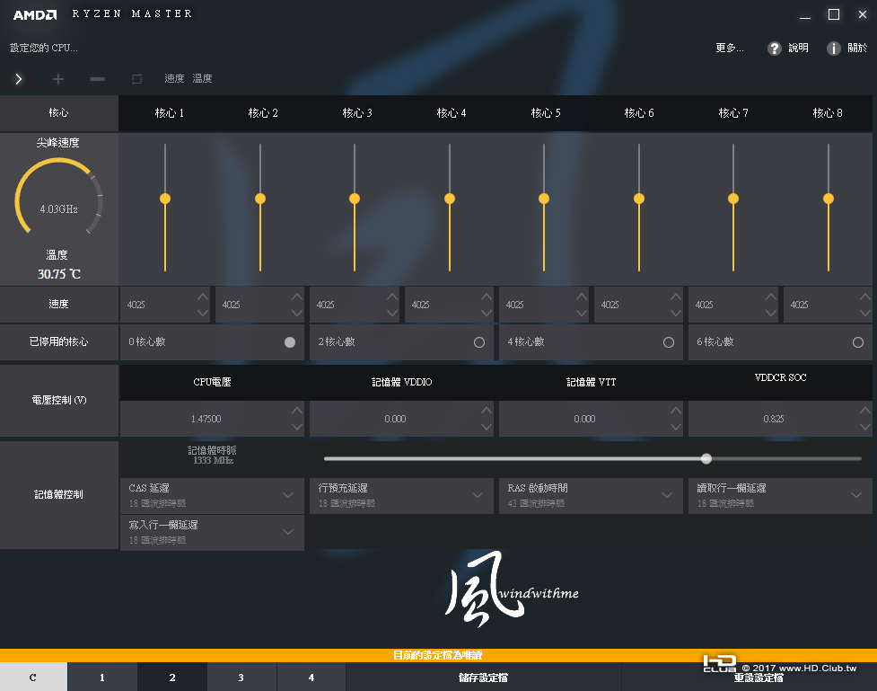Decrease CPU電壓 value with down arrow
877x691 pixels.
point(297,427)
